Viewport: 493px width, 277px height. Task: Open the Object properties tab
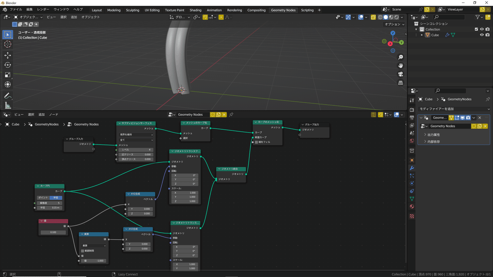pos(412,160)
